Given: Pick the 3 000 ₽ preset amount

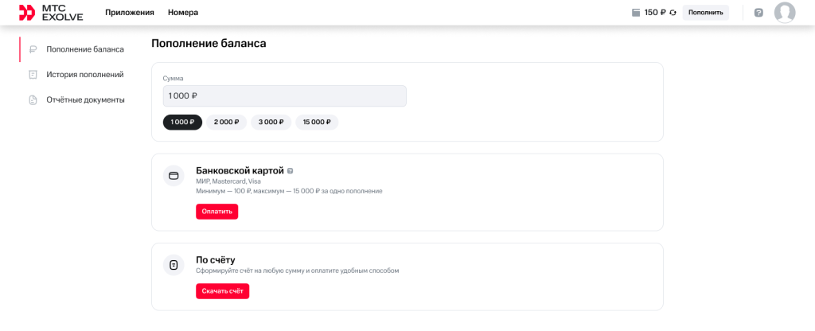Looking at the screenshot, I should tap(271, 123).
